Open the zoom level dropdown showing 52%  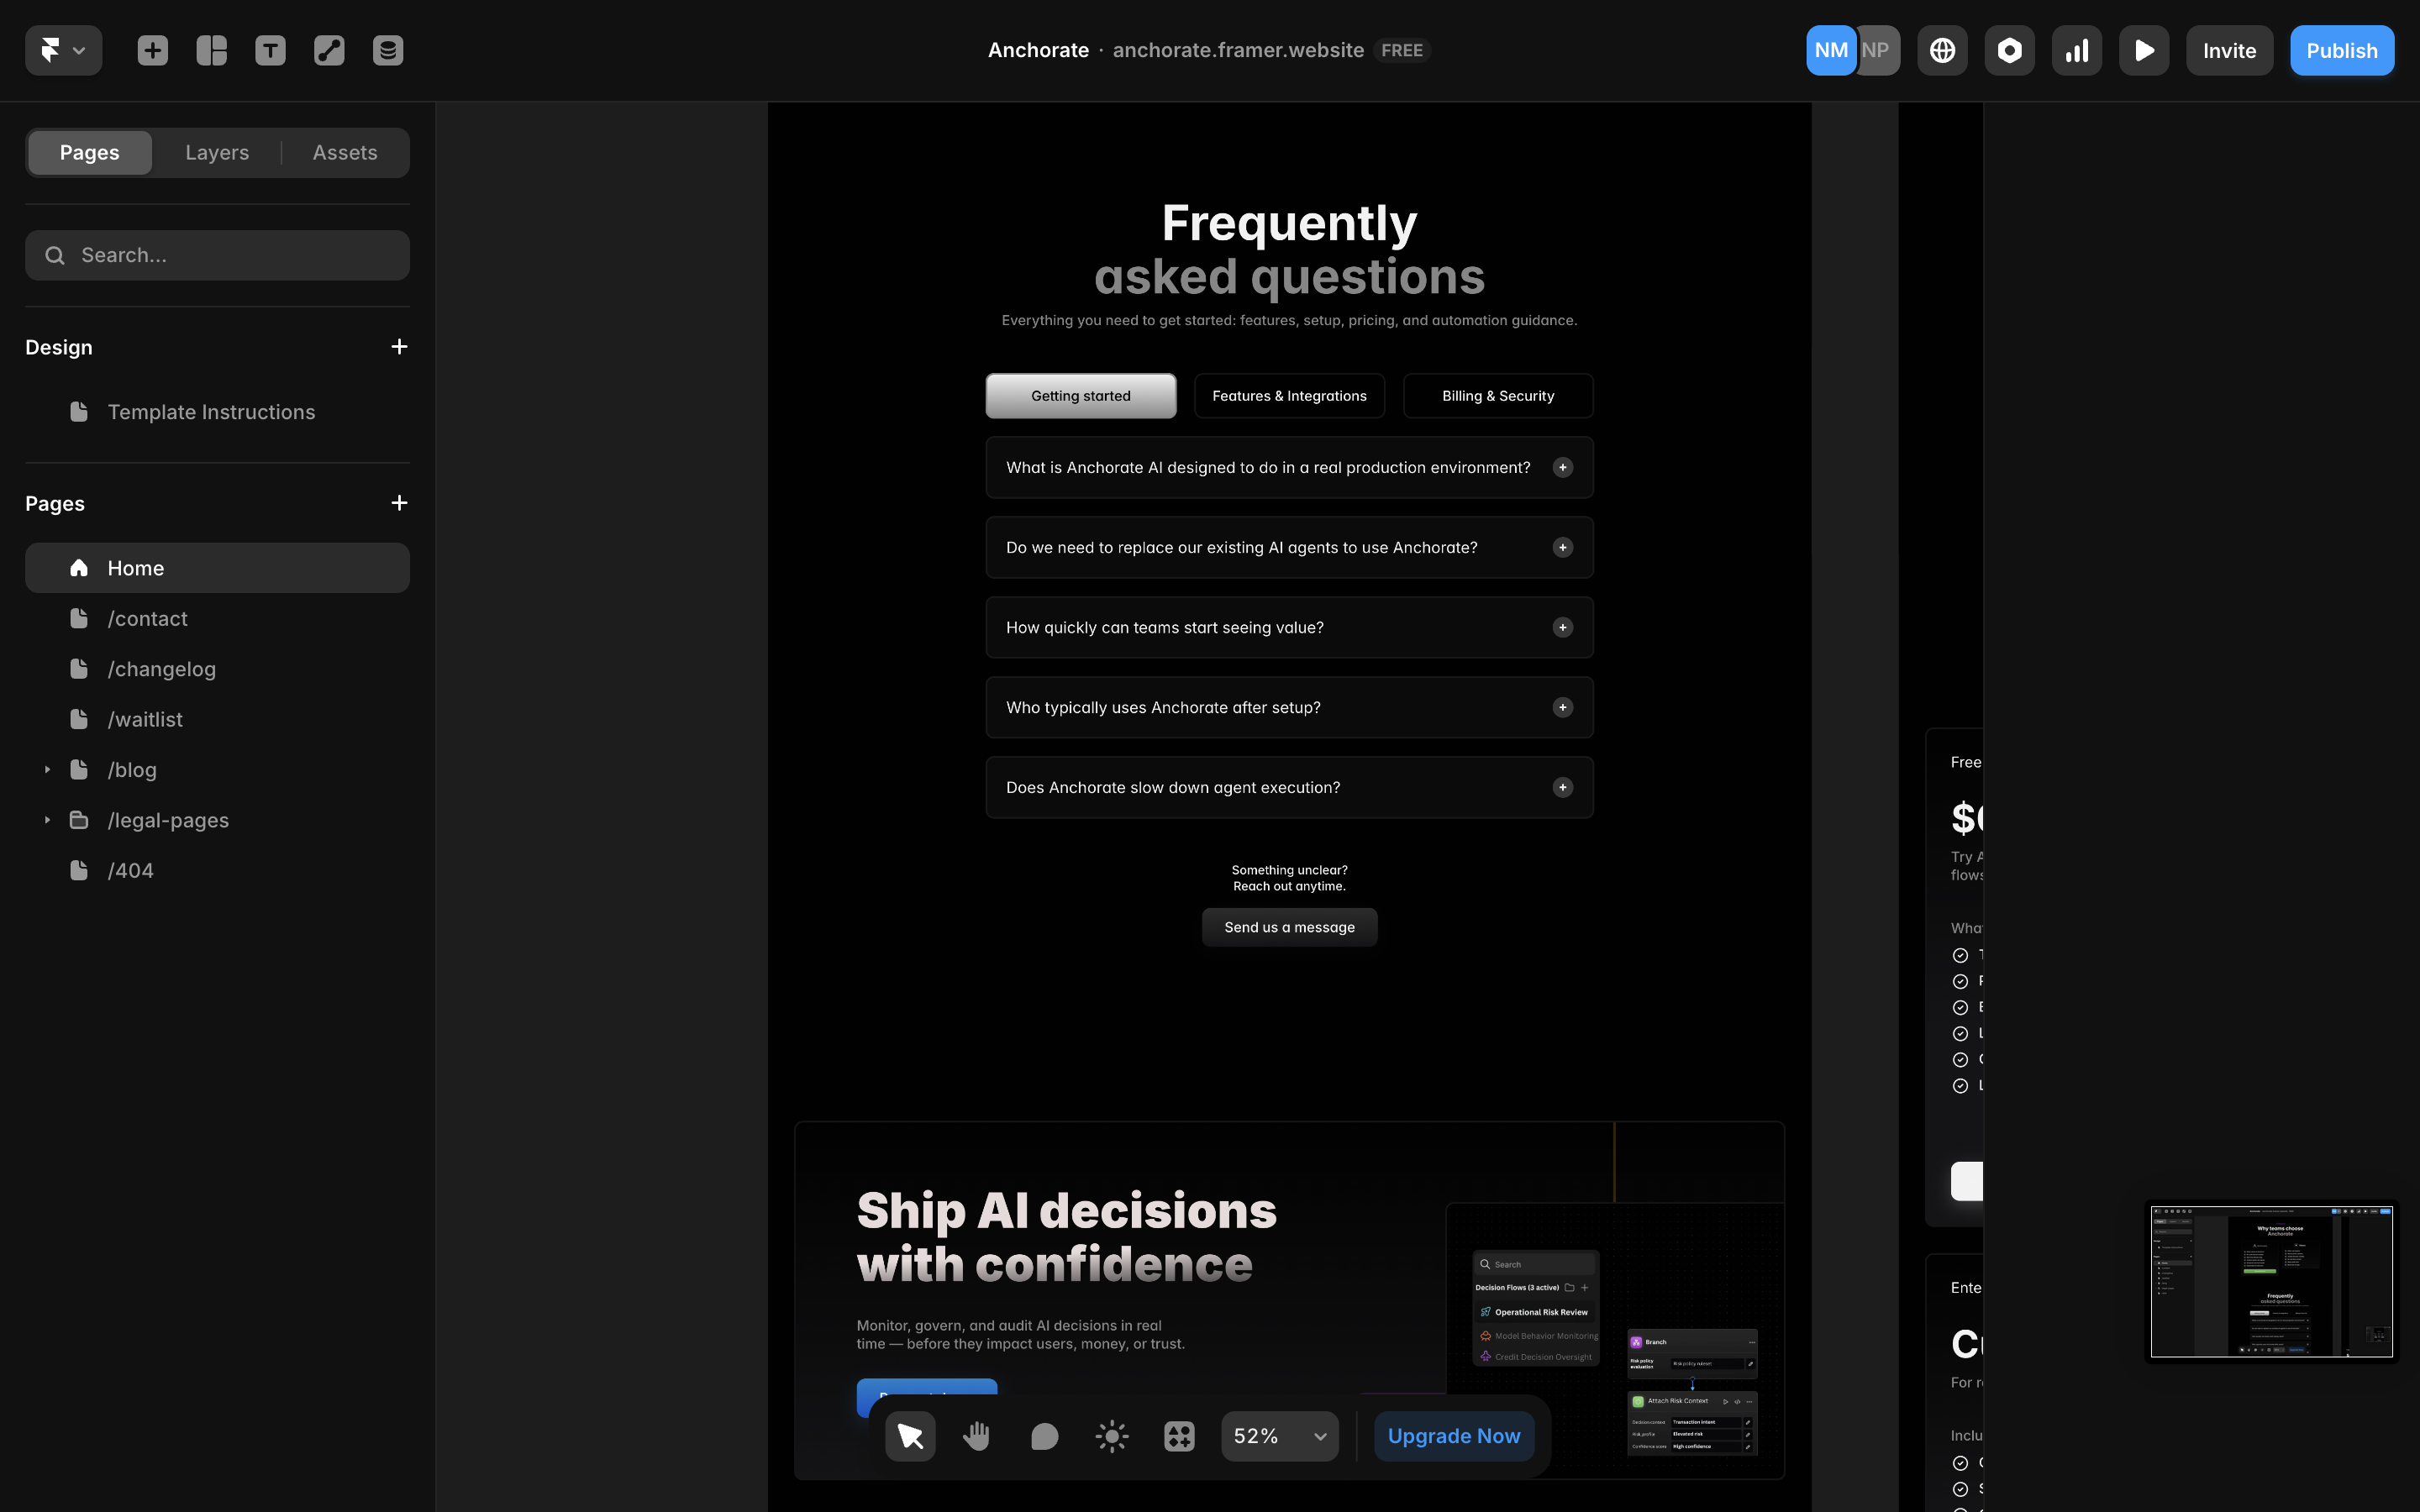(1279, 1435)
